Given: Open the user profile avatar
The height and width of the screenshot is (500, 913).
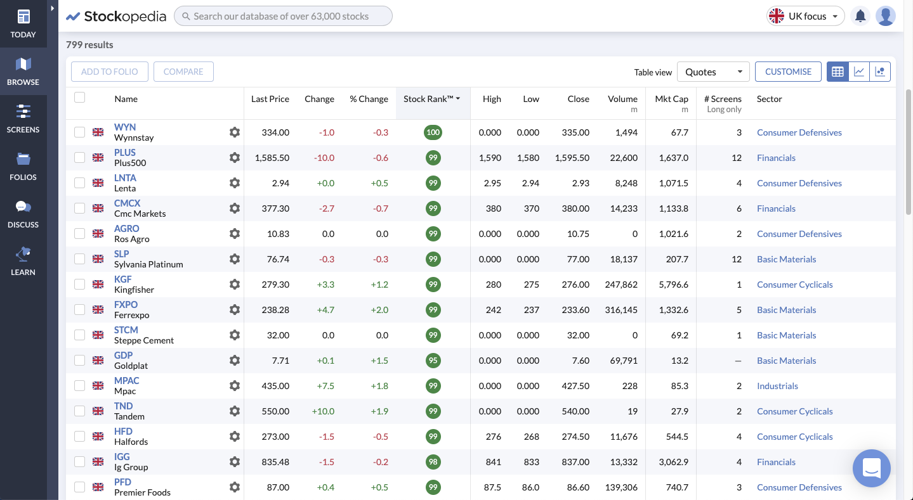Looking at the screenshot, I should coord(885,16).
